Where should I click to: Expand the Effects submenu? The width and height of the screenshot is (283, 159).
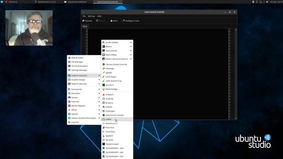[x=117, y=46]
